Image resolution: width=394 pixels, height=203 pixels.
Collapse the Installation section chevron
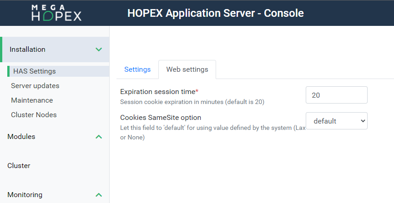99,50
